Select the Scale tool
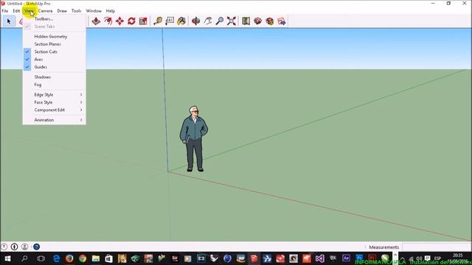The image size is (472, 265). (143, 21)
